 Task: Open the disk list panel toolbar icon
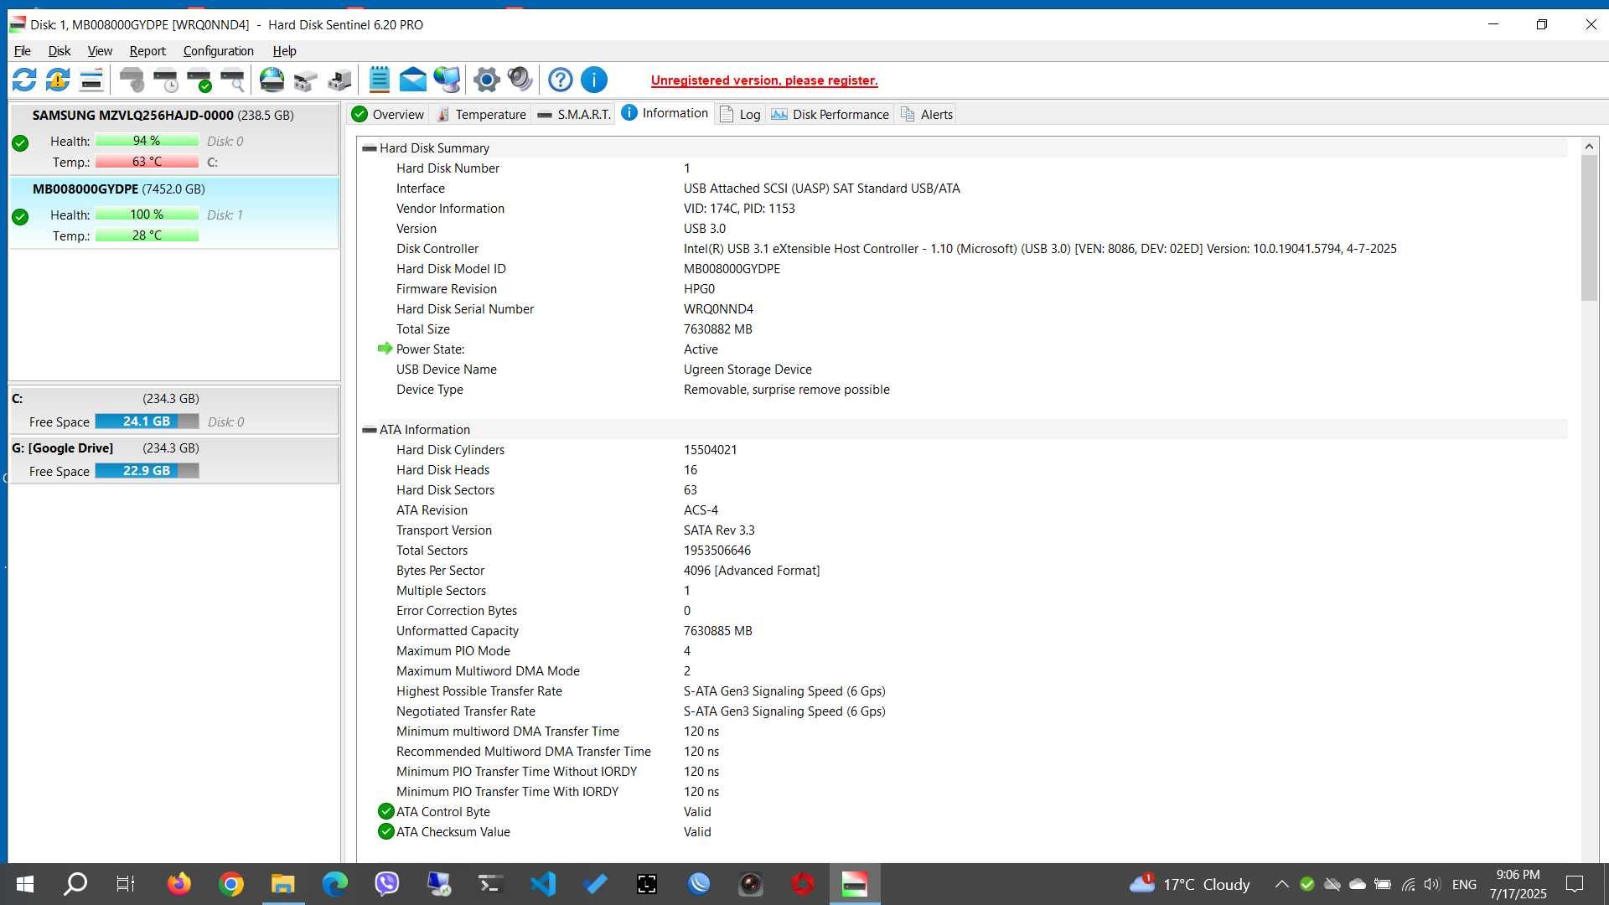(91, 80)
